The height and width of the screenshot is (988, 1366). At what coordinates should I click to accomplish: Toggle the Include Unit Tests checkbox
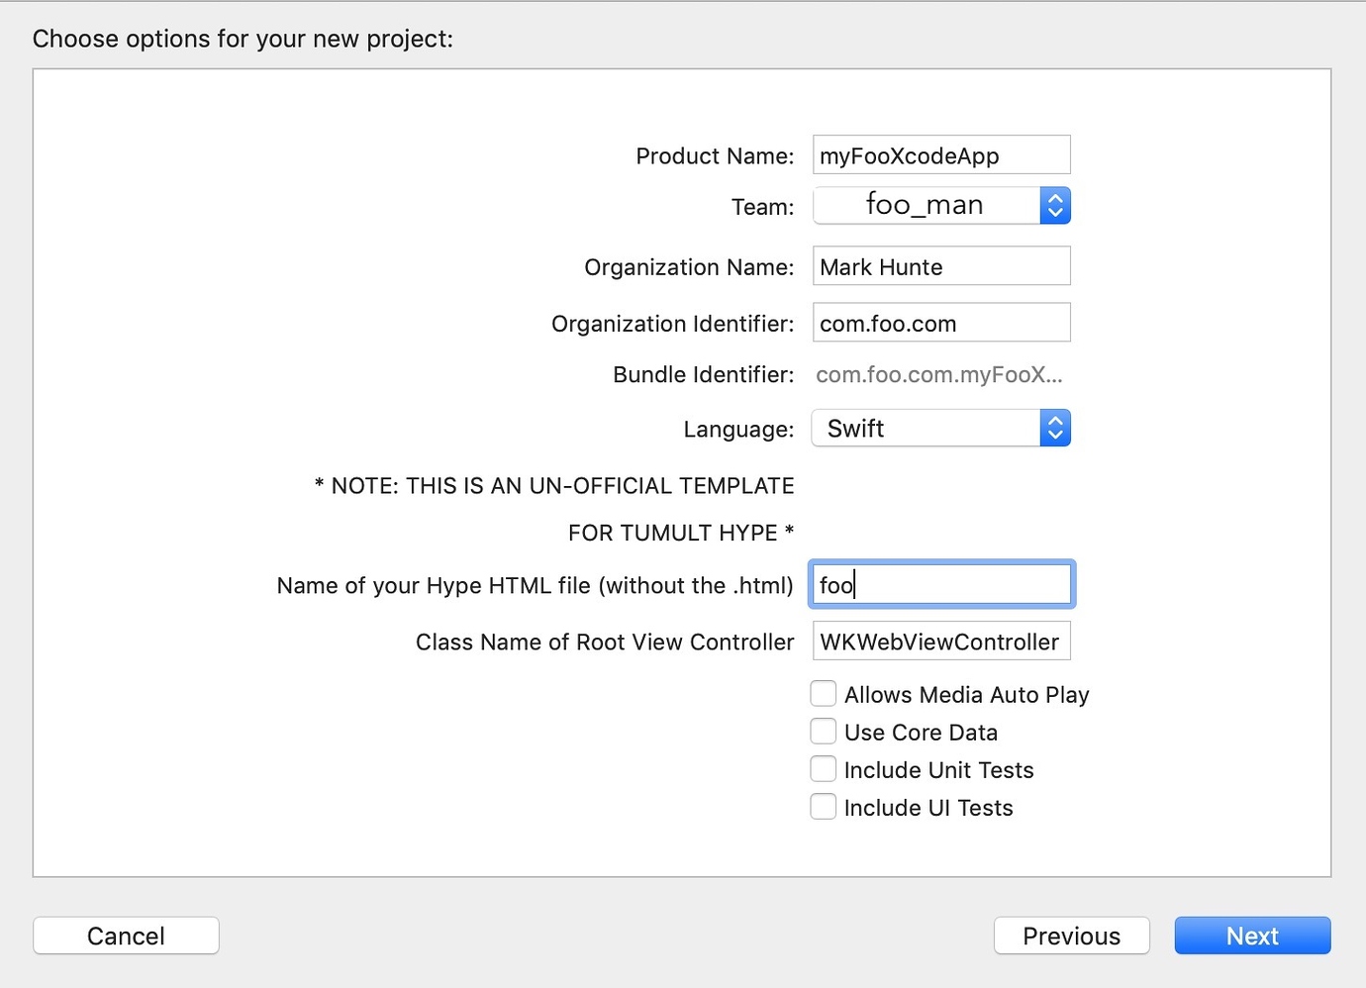824,769
